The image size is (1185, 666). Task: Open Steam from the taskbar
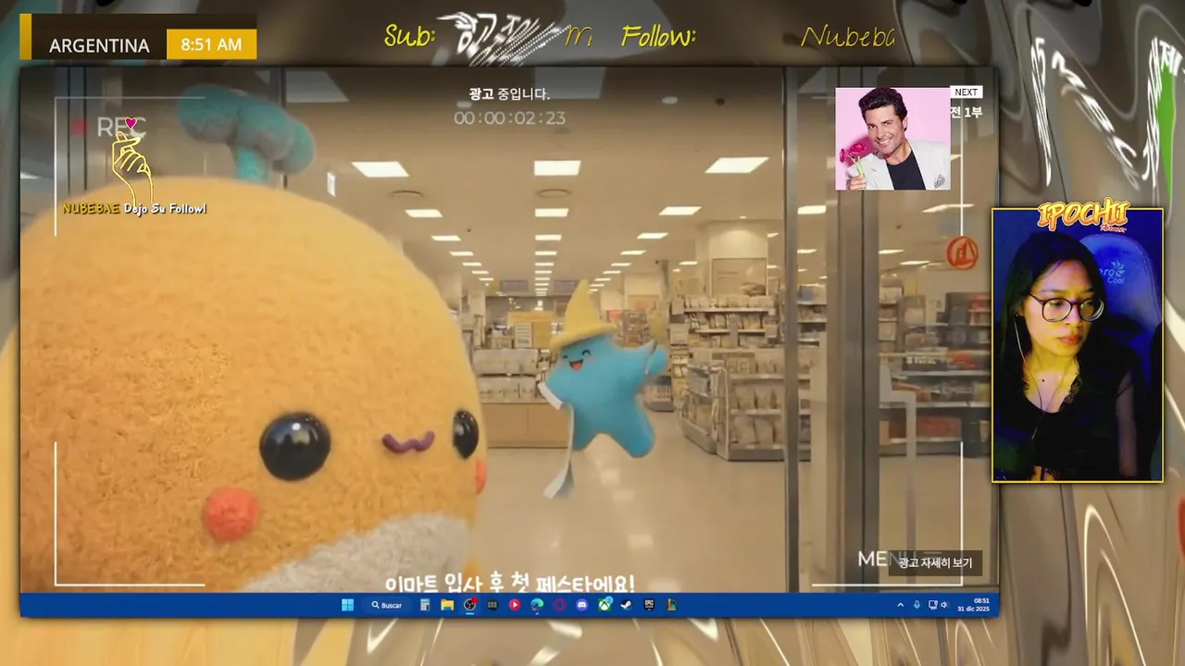point(627,605)
